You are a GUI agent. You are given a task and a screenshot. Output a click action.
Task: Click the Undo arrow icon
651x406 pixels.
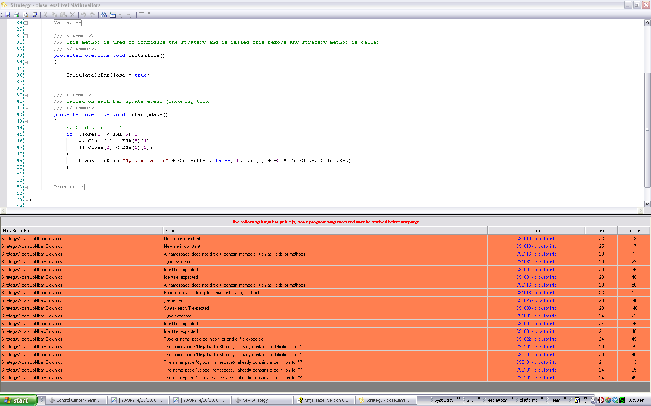pyautogui.click(x=83, y=15)
